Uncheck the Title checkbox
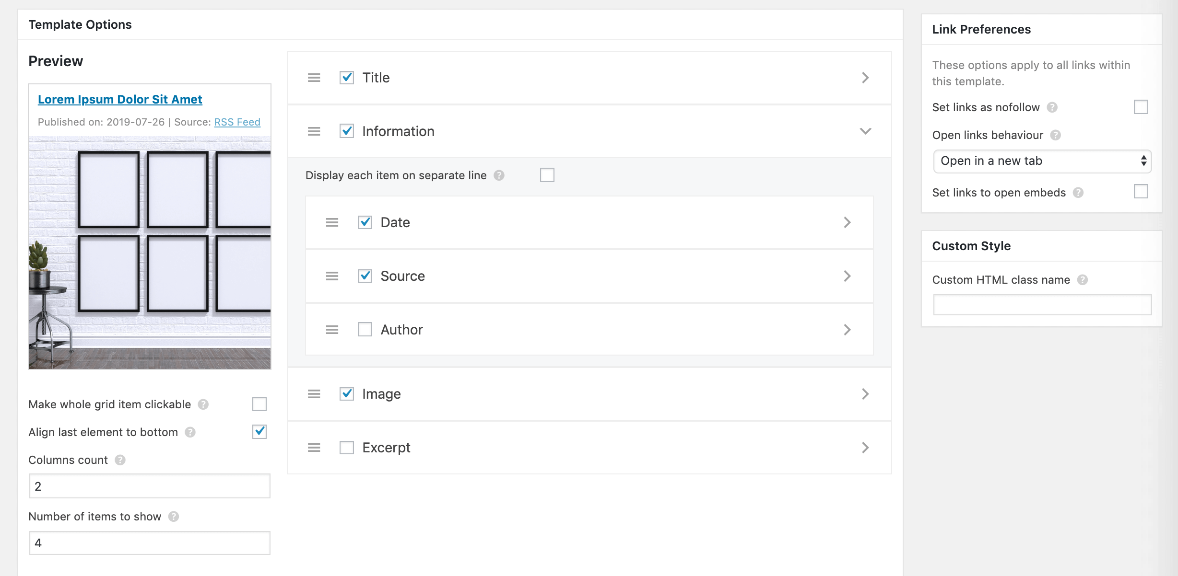1178x576 pixels. (347, 78)
